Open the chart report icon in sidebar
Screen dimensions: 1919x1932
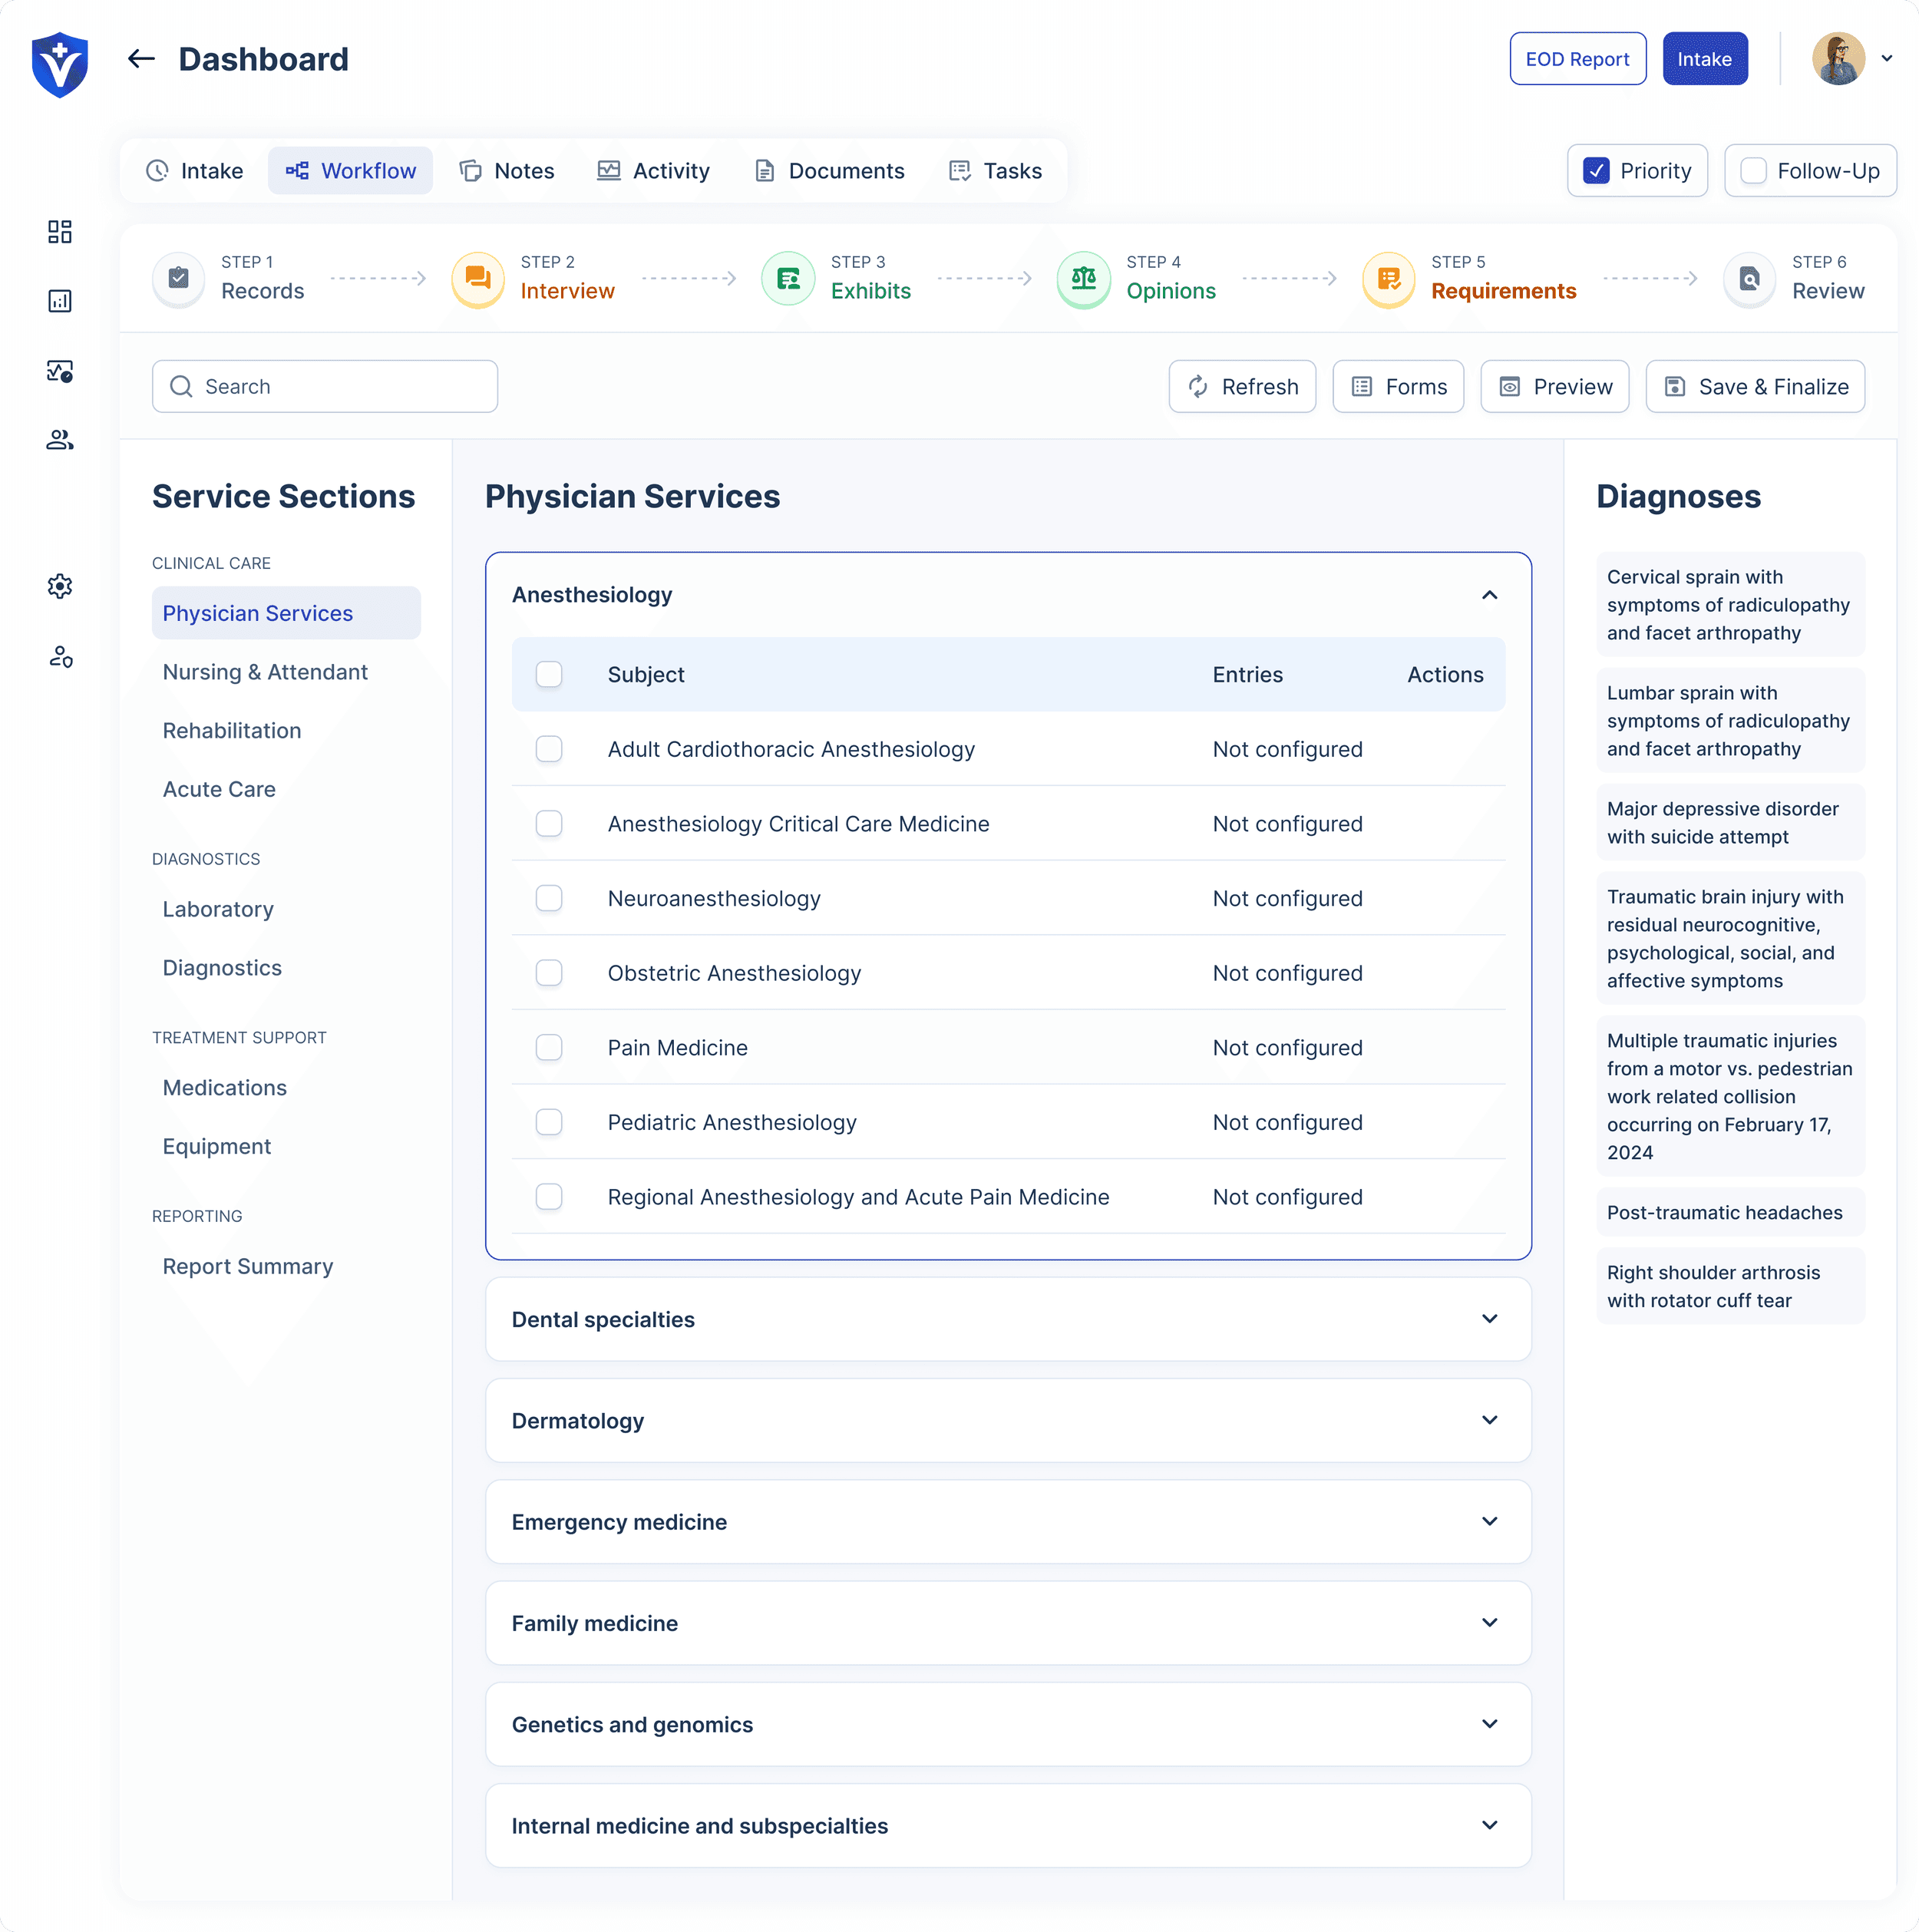(60, 301)
